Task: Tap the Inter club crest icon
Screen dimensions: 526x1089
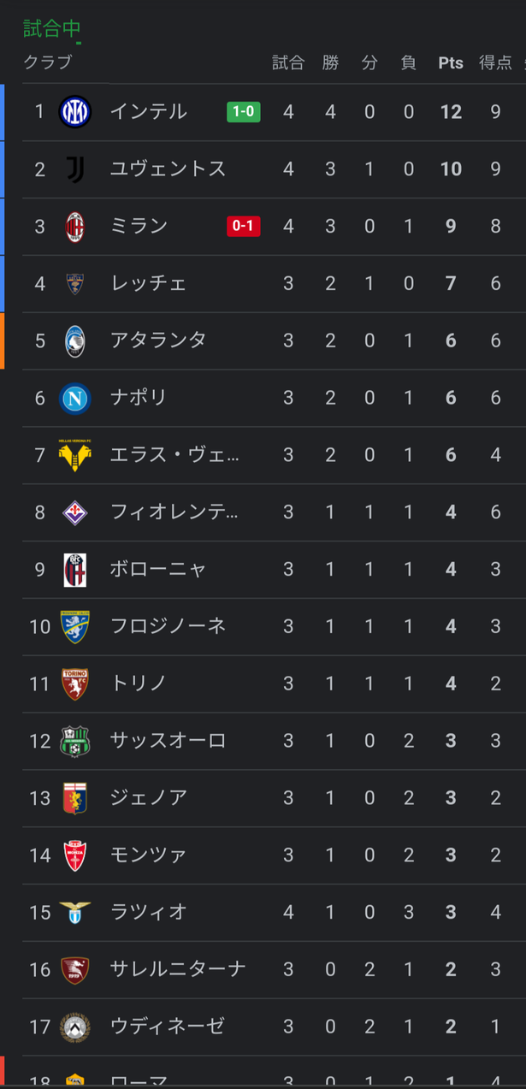Action: tap(74, 112)
